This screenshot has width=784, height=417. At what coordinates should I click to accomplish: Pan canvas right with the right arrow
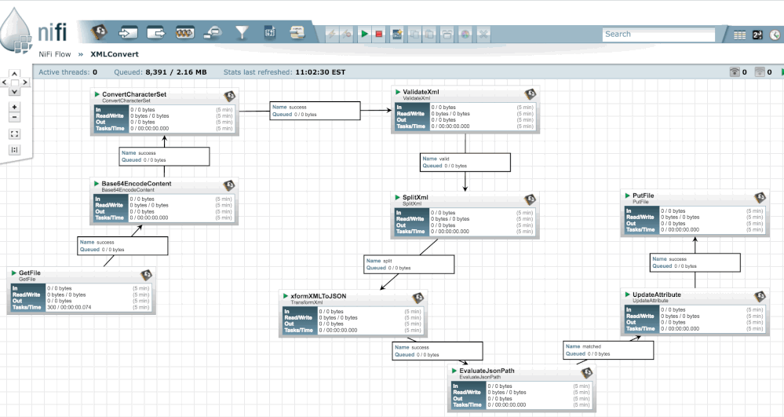click(x=24, y=82)
